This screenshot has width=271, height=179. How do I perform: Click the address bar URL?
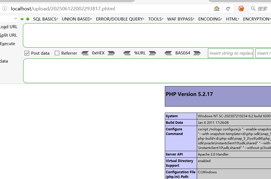pyautogui.click(x=63, y=9)
